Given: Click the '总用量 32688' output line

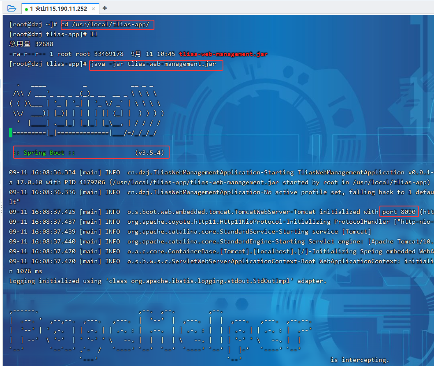Looking at the screenshot, I should point(31,44).
